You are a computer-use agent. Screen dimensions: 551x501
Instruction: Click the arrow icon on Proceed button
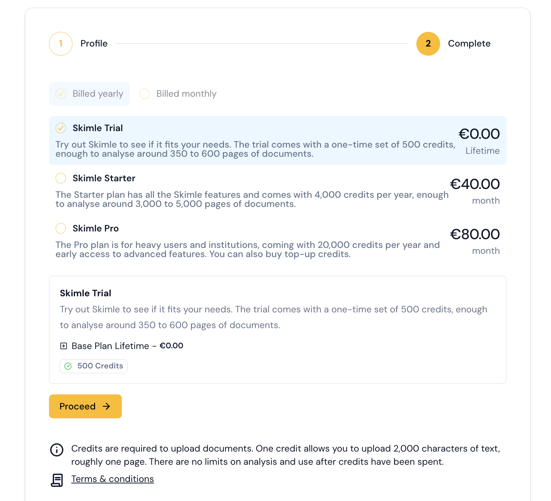click(x=106, y=406)
